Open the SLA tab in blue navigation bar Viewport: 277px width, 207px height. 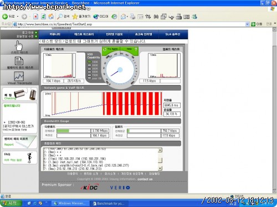click(x=173, y=34)
